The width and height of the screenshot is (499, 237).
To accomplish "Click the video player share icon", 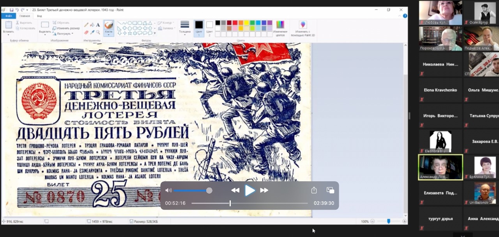I will (x=314, y=190).
